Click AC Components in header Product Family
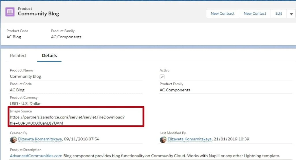 tap(66, 37)
